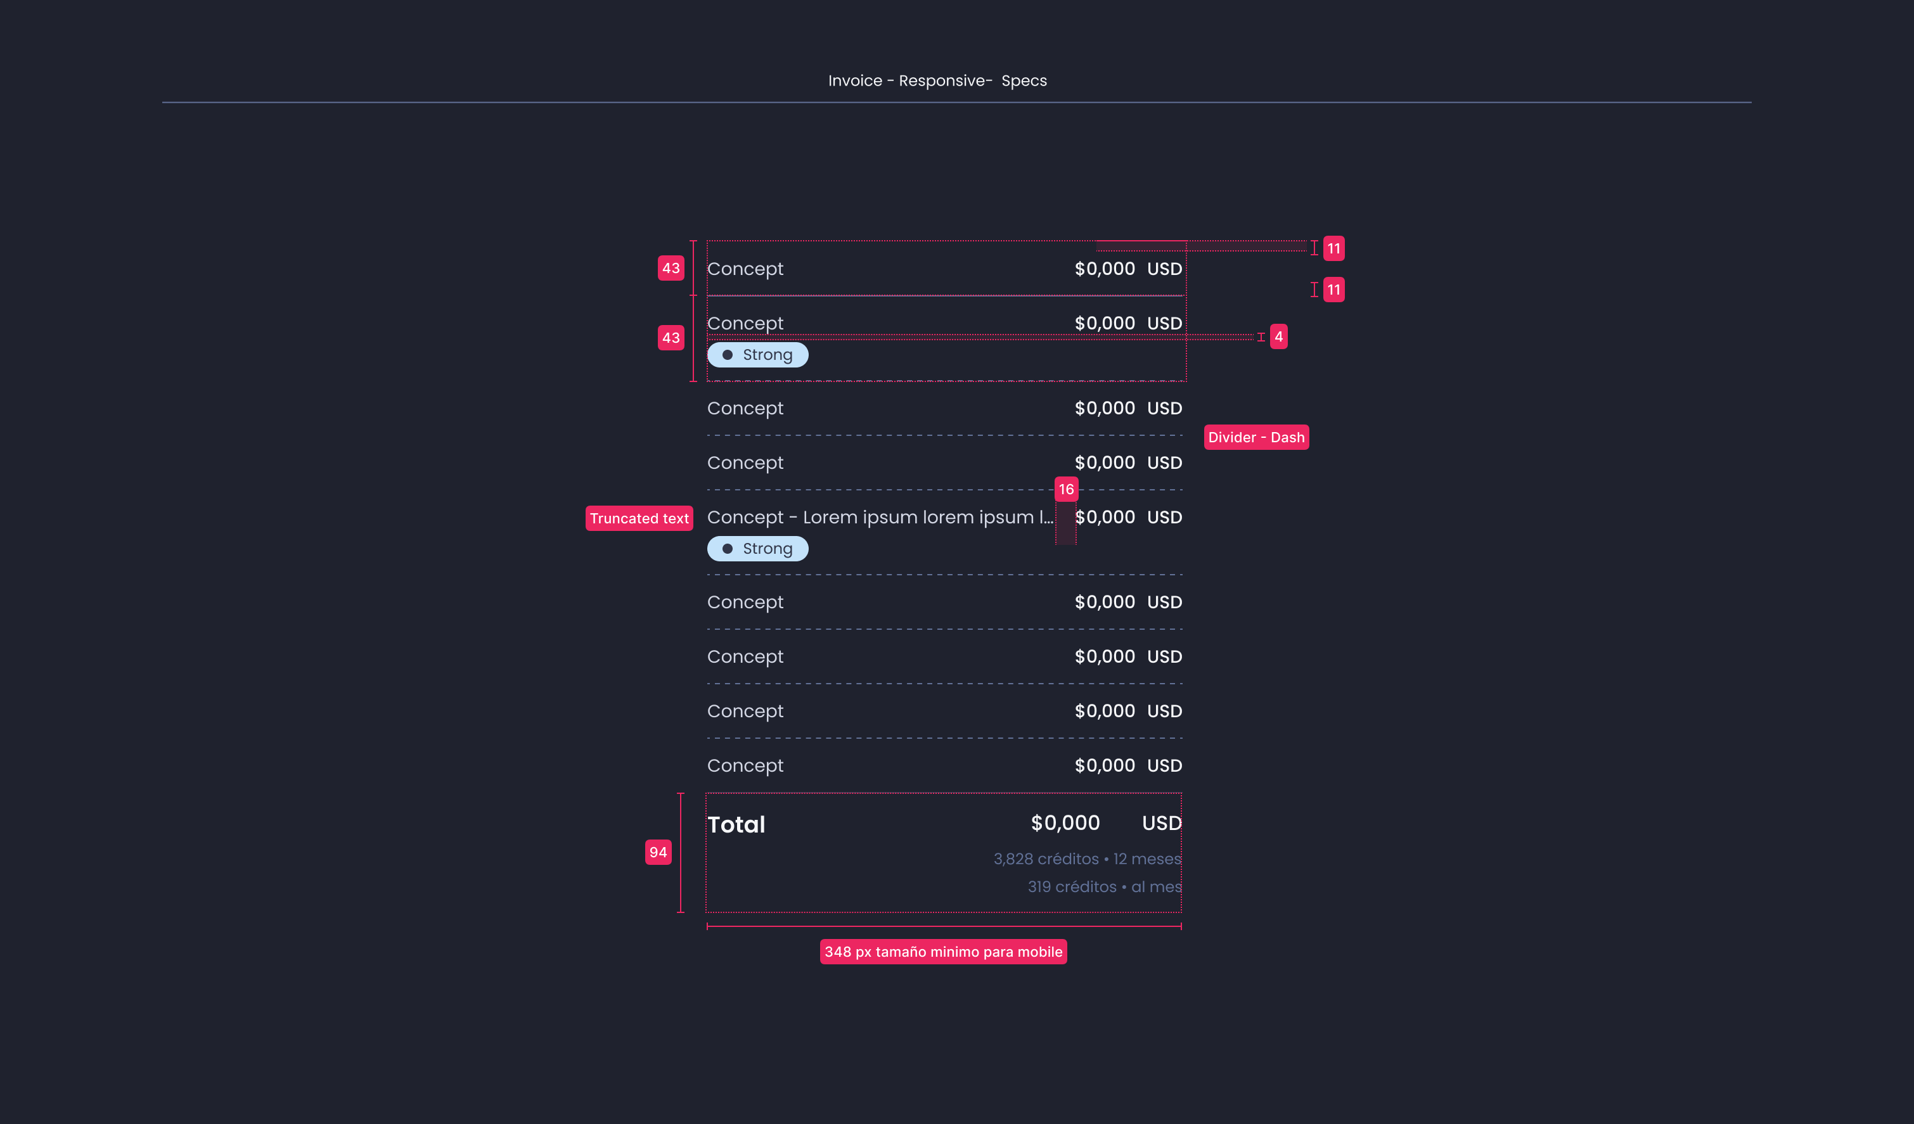Click the USD currency in the Total row
Image resolution: width=1914 pixels, height=1124 pixels.
(x=1161, y=822)
